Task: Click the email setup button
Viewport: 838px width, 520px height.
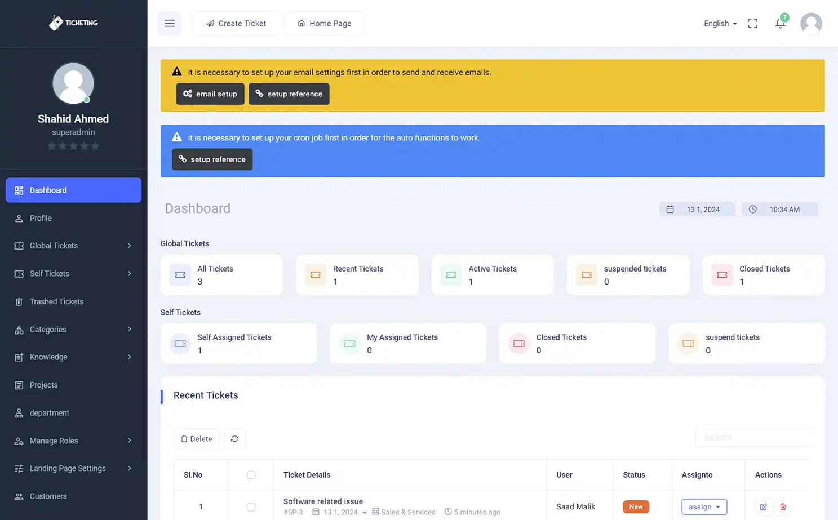Action: [x=210, y=94]
